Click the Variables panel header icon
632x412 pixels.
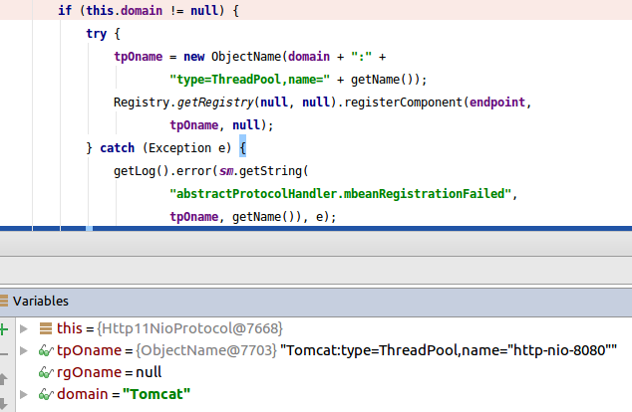pos(4,301)
